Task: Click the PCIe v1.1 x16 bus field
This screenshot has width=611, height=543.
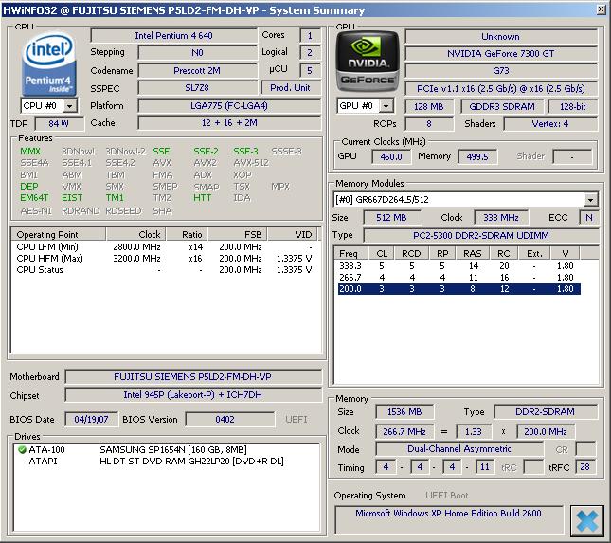Action: coord(501,88)
